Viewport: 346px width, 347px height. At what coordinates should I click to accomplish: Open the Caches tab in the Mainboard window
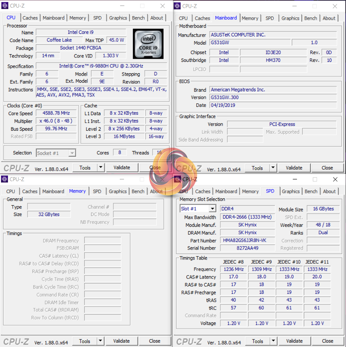[202, 18]
